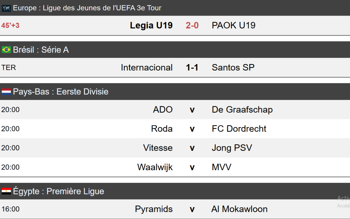This screenshot has width=350, height=219.
Task: Select the Jong PSV team name
Action: click(232, 148)
